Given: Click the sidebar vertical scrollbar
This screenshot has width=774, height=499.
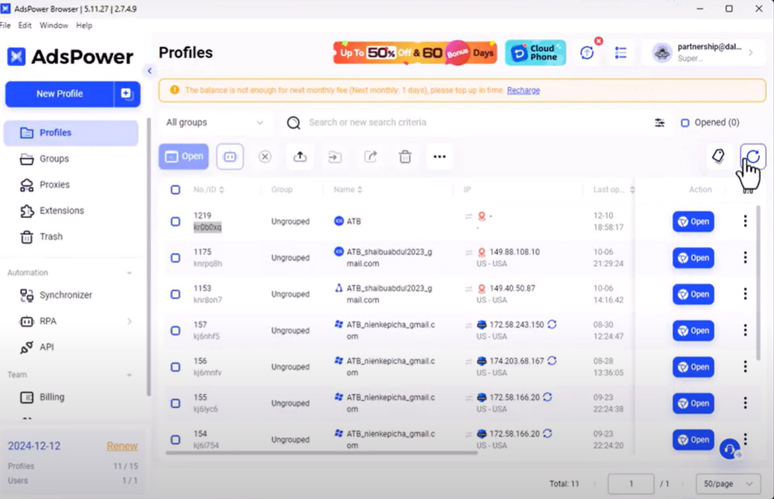Looking at the screenshot, I should click(149, 257).
